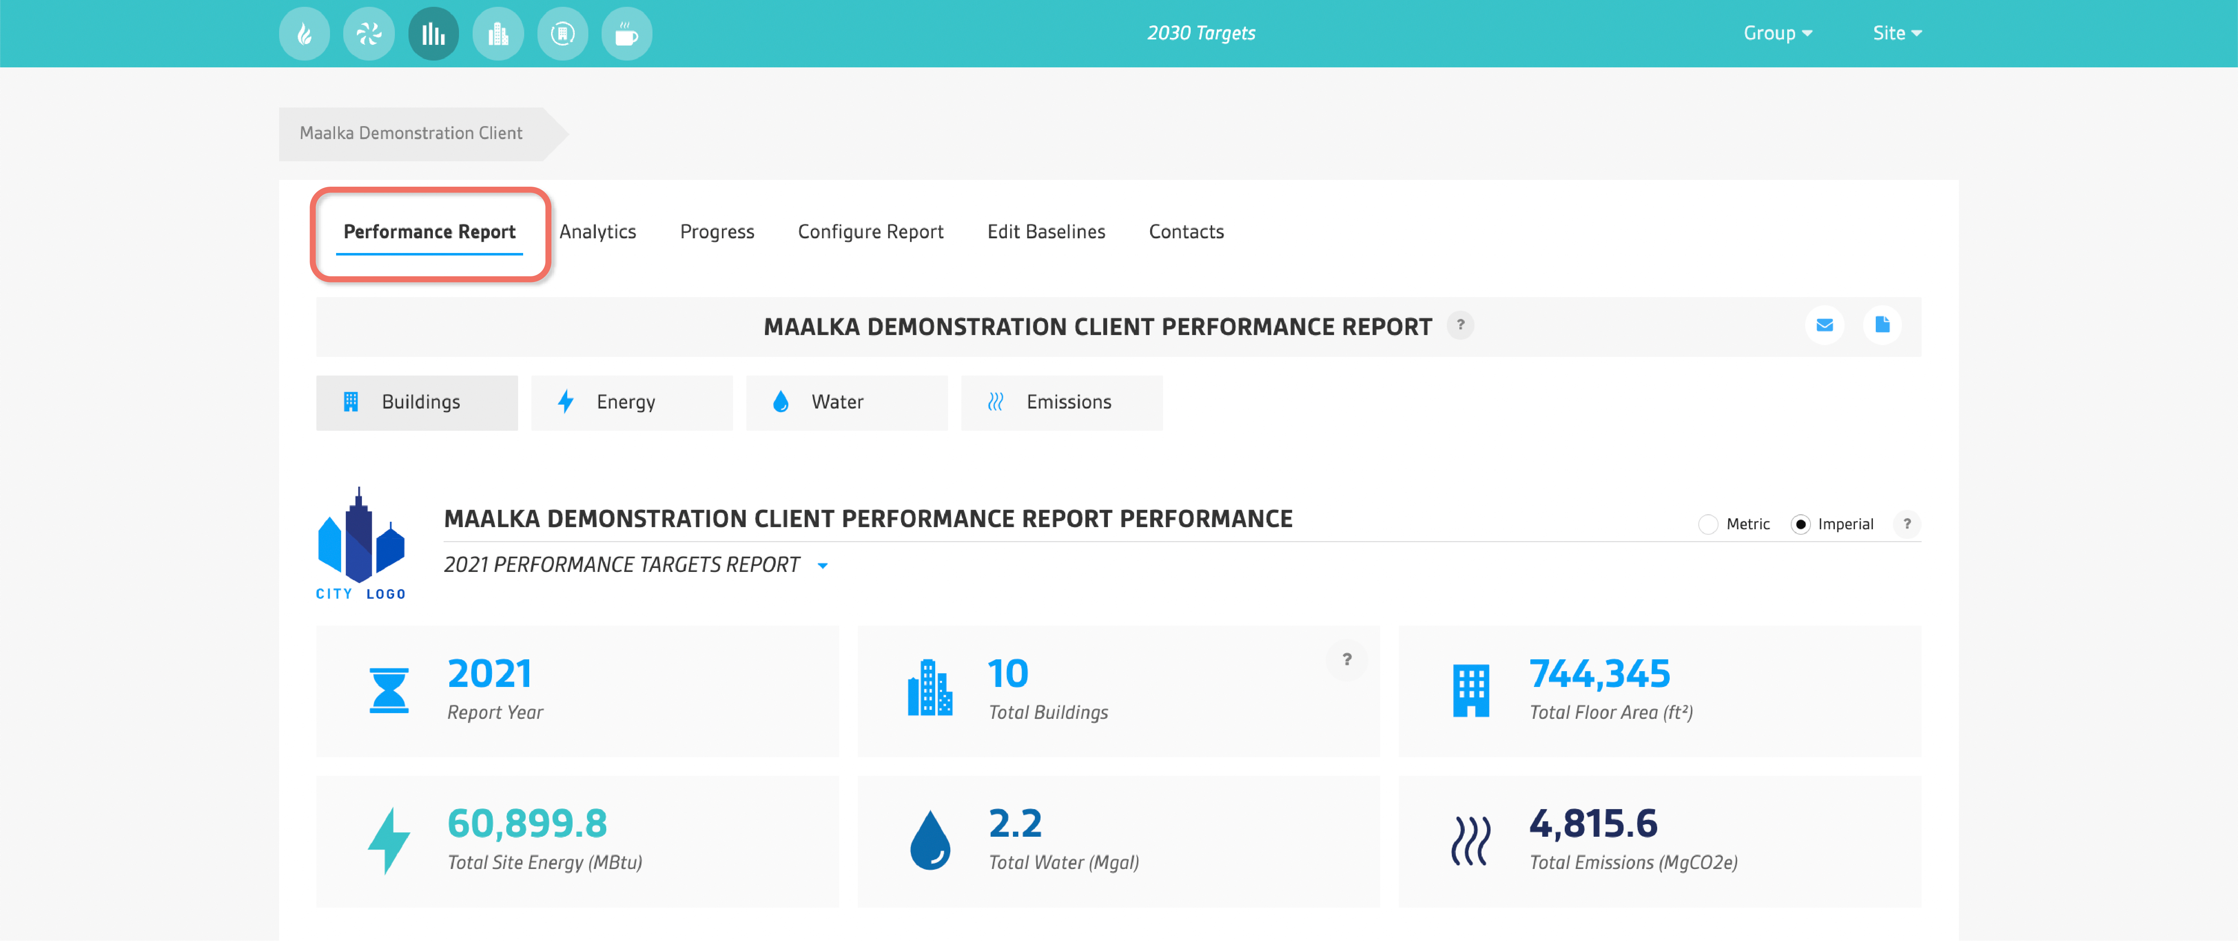This screenshot has height=941, width=2238.
Task: Select the Water section button
Action: click(847, 402)
